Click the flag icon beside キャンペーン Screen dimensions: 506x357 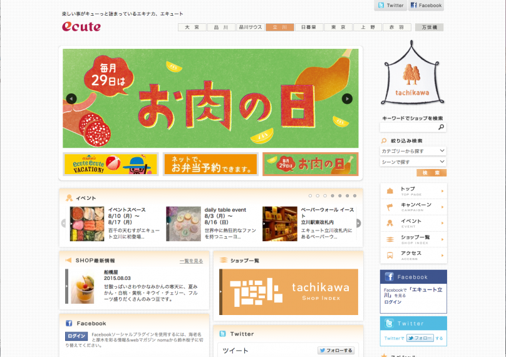(390, 207)
